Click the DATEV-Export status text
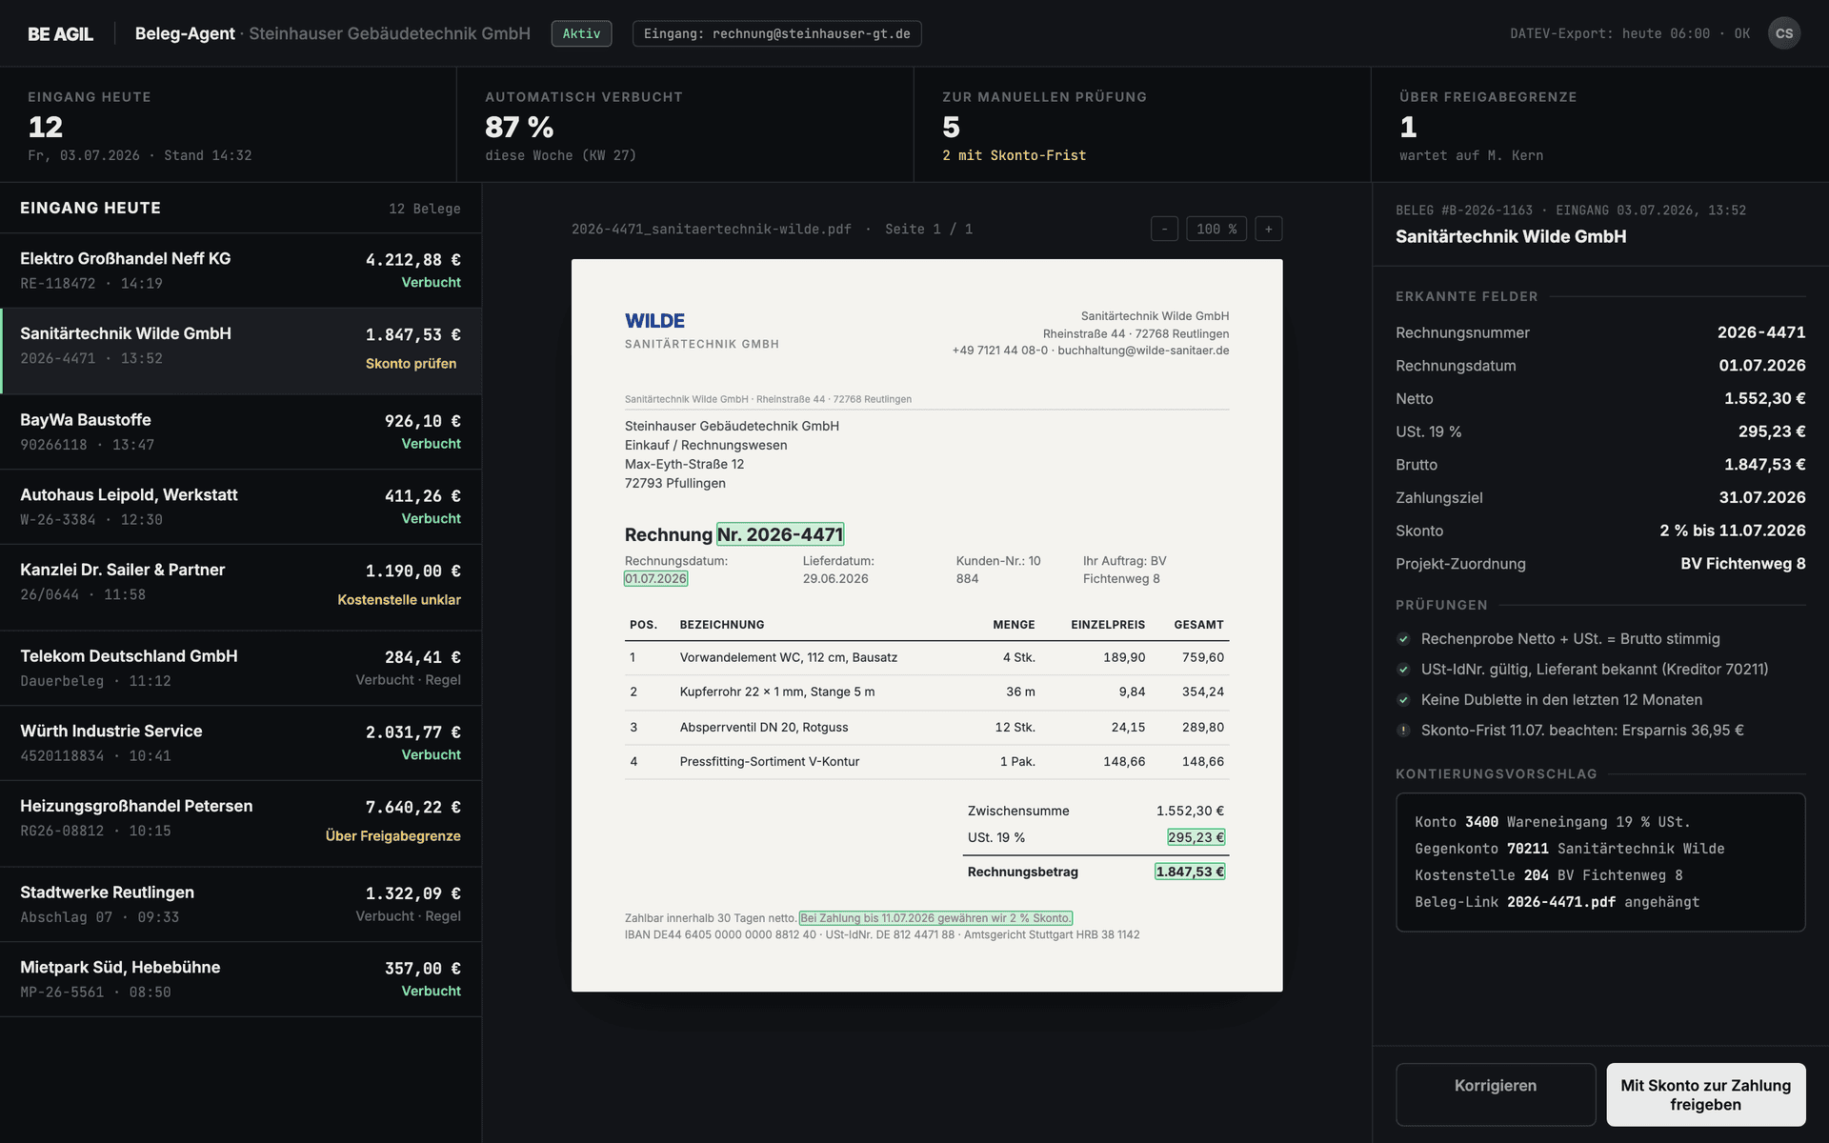 coord(1629,33)
